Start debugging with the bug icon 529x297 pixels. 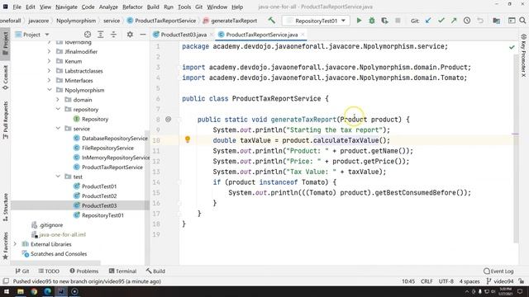tap(372, 21)
